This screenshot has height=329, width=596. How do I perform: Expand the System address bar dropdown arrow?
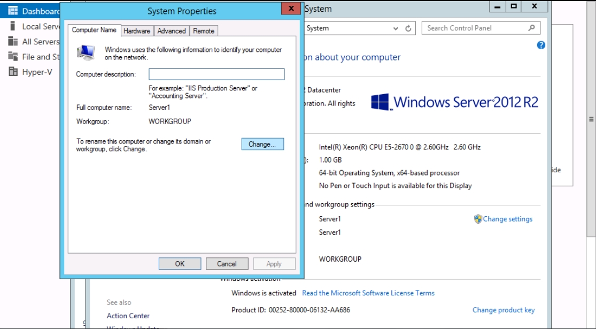point(396,28)
